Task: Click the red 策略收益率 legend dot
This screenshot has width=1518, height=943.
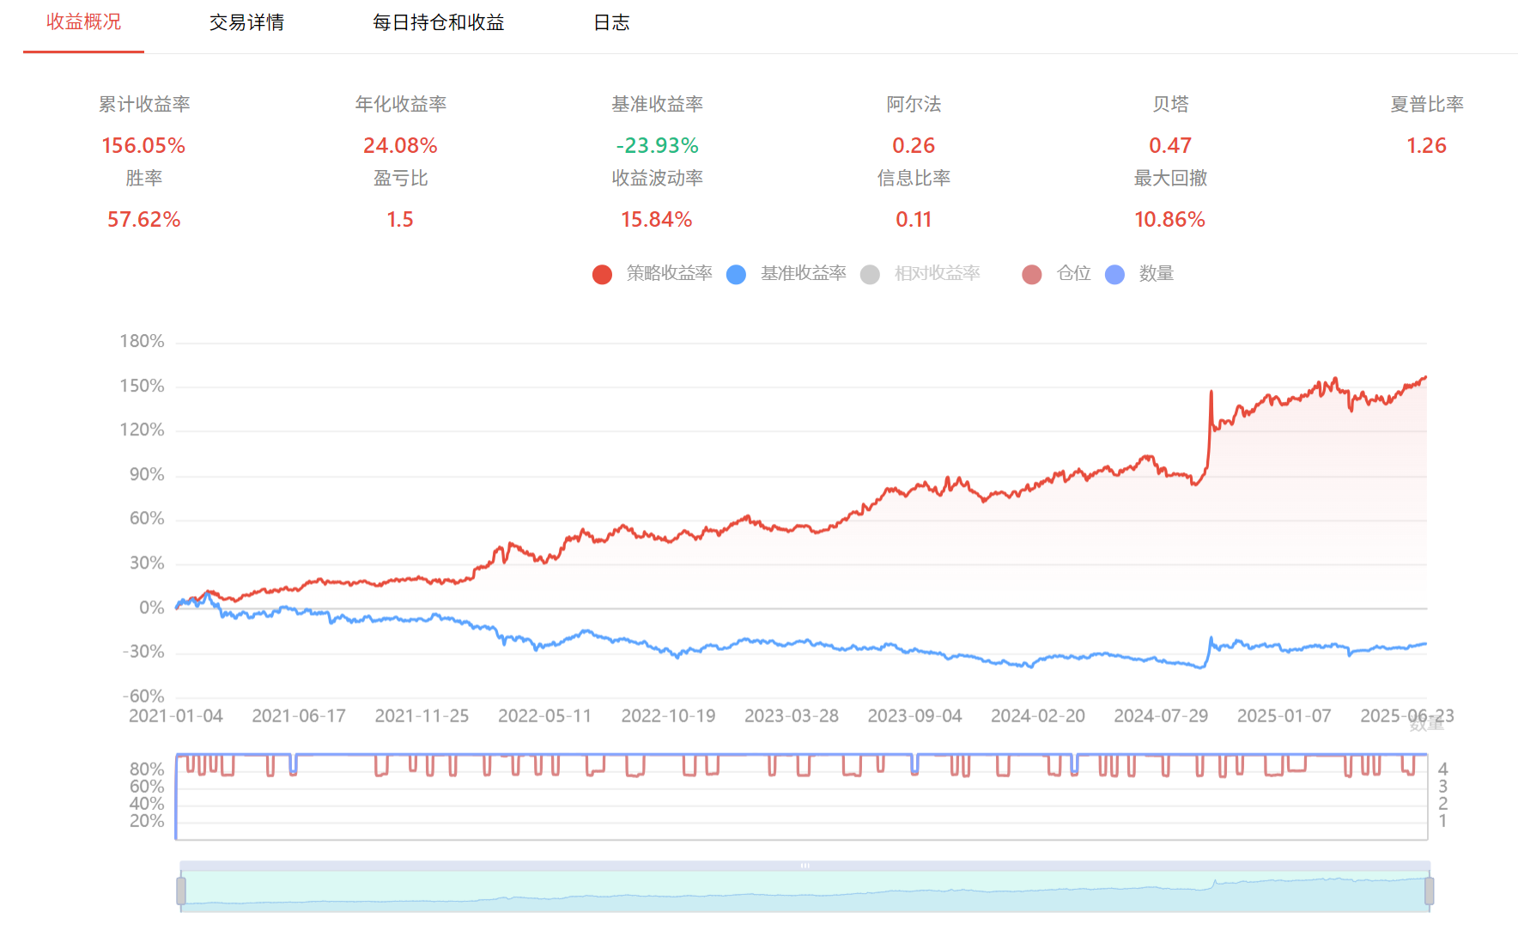Action: [x=602, y=275]
